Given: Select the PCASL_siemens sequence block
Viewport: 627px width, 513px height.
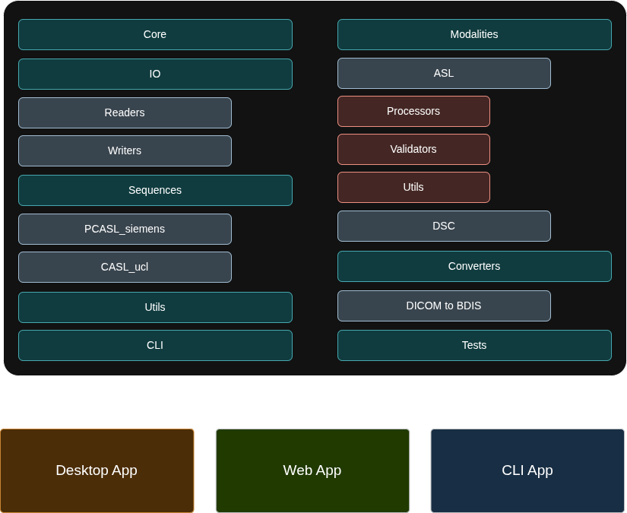Looking at the screenshot, I should (125, 229).
